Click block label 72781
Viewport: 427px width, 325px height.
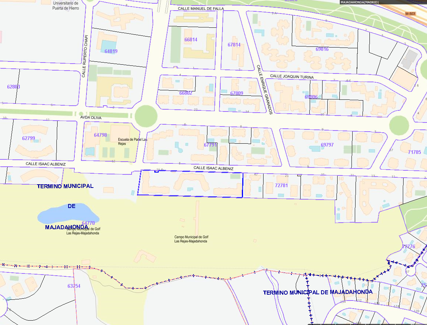coord(281,185)
